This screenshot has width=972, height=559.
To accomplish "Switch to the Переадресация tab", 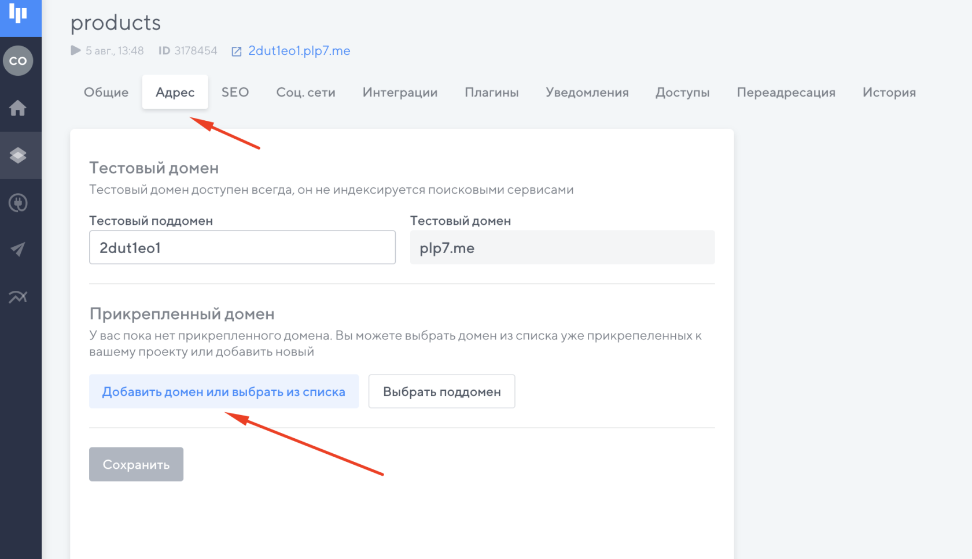I will click(786, 92).
